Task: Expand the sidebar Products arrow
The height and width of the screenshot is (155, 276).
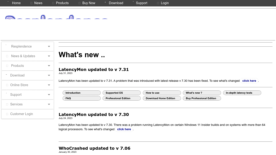Action: click(x=49, y=66)
